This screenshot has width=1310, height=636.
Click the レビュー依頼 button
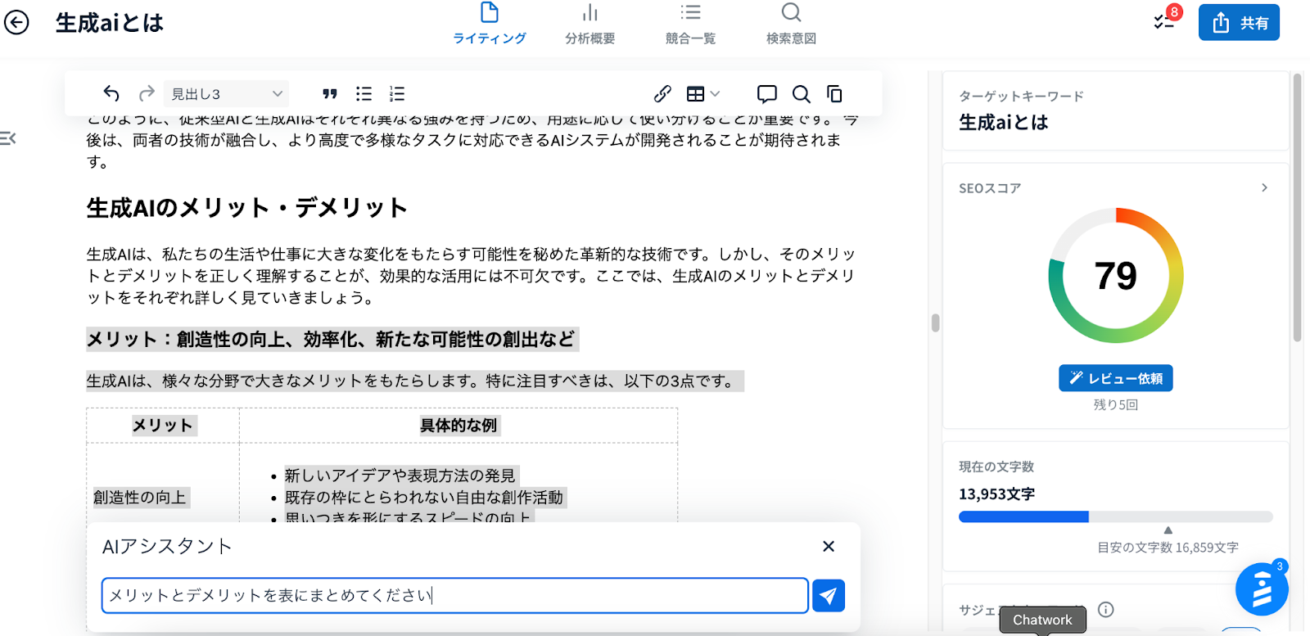pyautogui.click(x=1115, y=378)
